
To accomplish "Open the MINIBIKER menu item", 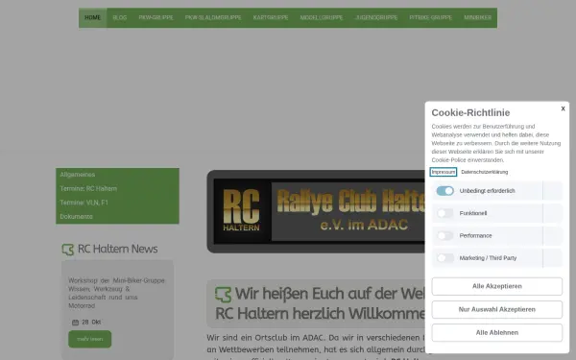I will (477, 17).
